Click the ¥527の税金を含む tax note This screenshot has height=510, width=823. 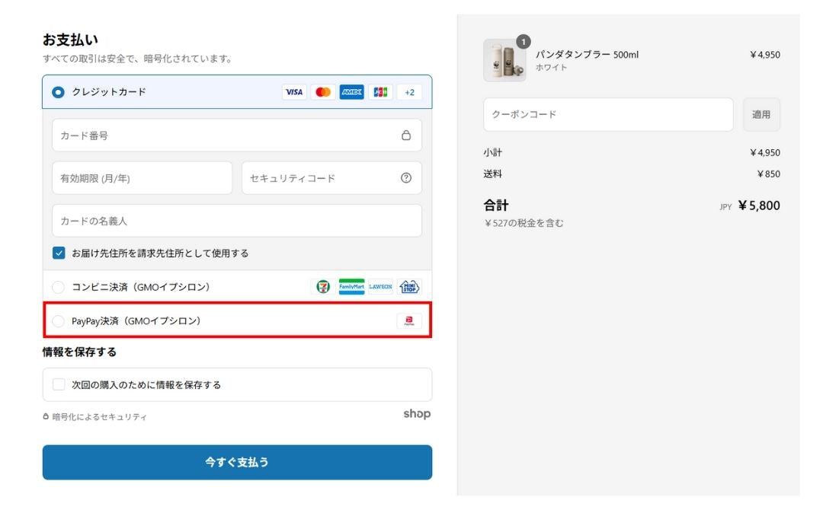524,223
